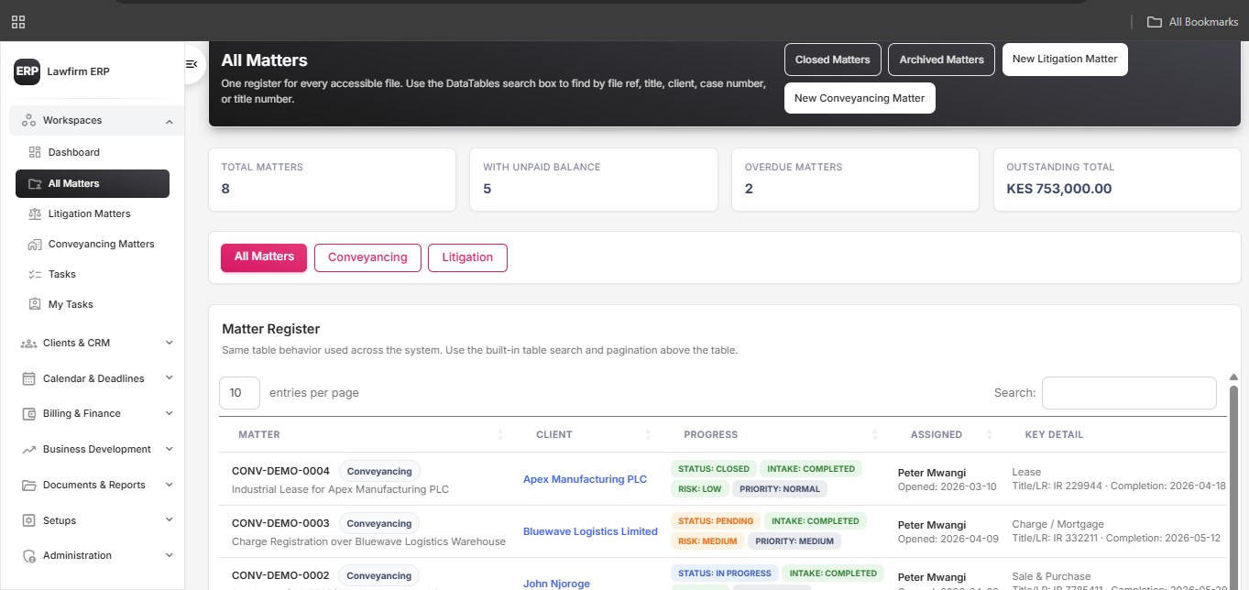The image size is (1249, 590).
Task: Open the All Bookmarks folder
Action: (x=1193, y=22)
